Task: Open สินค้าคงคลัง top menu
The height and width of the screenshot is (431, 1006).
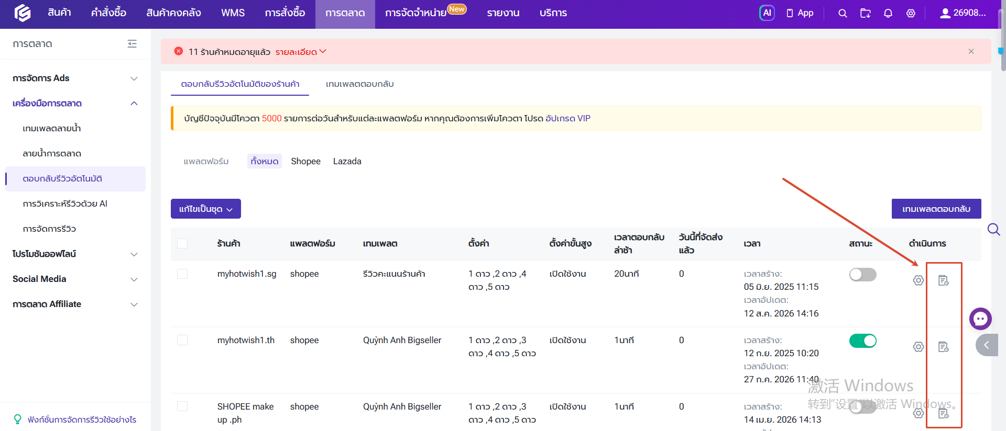Action: click(x=173, y=13)
